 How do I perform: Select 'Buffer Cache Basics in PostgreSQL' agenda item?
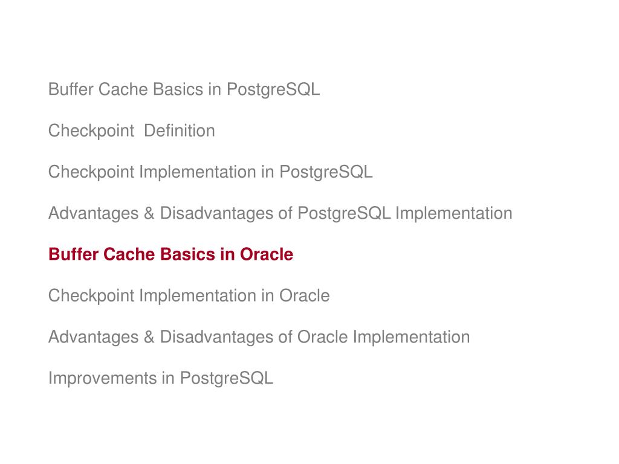point(184,89)
